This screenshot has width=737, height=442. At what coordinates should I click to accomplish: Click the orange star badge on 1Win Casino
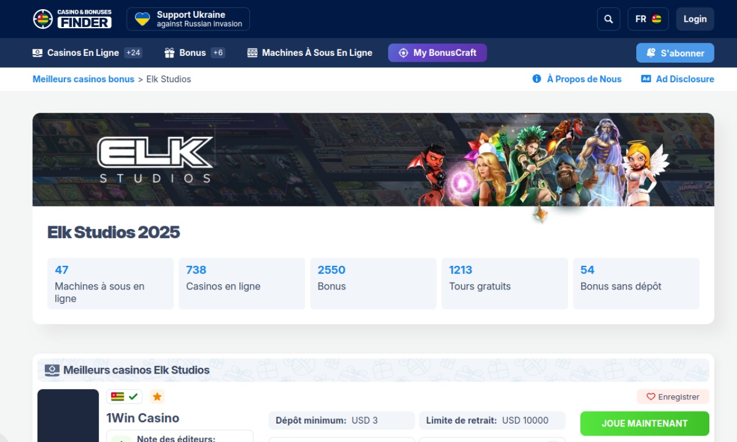click(157, 397)
